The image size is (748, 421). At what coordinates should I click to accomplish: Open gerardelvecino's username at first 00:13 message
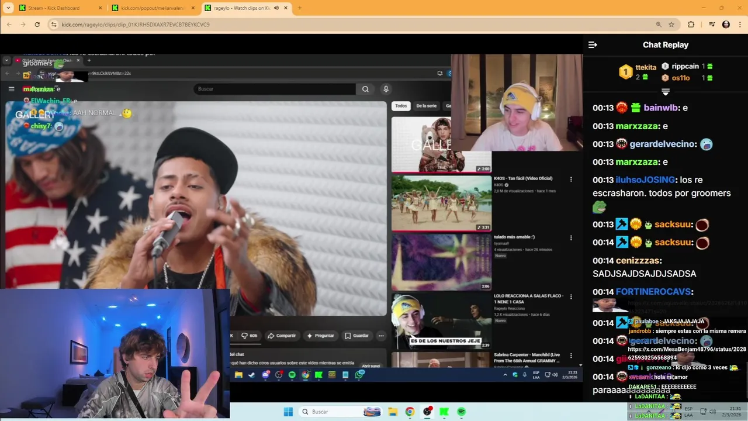pos(663,144)
